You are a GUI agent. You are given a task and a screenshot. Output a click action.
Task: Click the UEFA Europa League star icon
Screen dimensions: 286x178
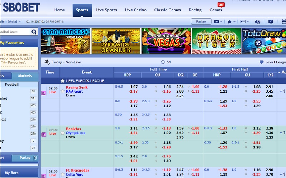coord(63,81)
